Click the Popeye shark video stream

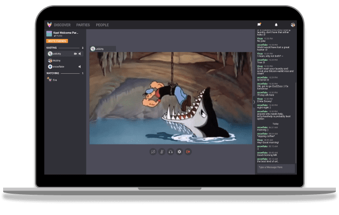coord(171,98)
